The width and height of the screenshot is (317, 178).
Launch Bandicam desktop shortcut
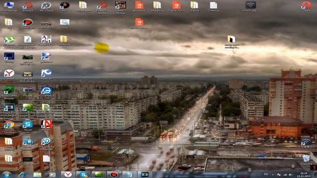[x=28, y=23]
